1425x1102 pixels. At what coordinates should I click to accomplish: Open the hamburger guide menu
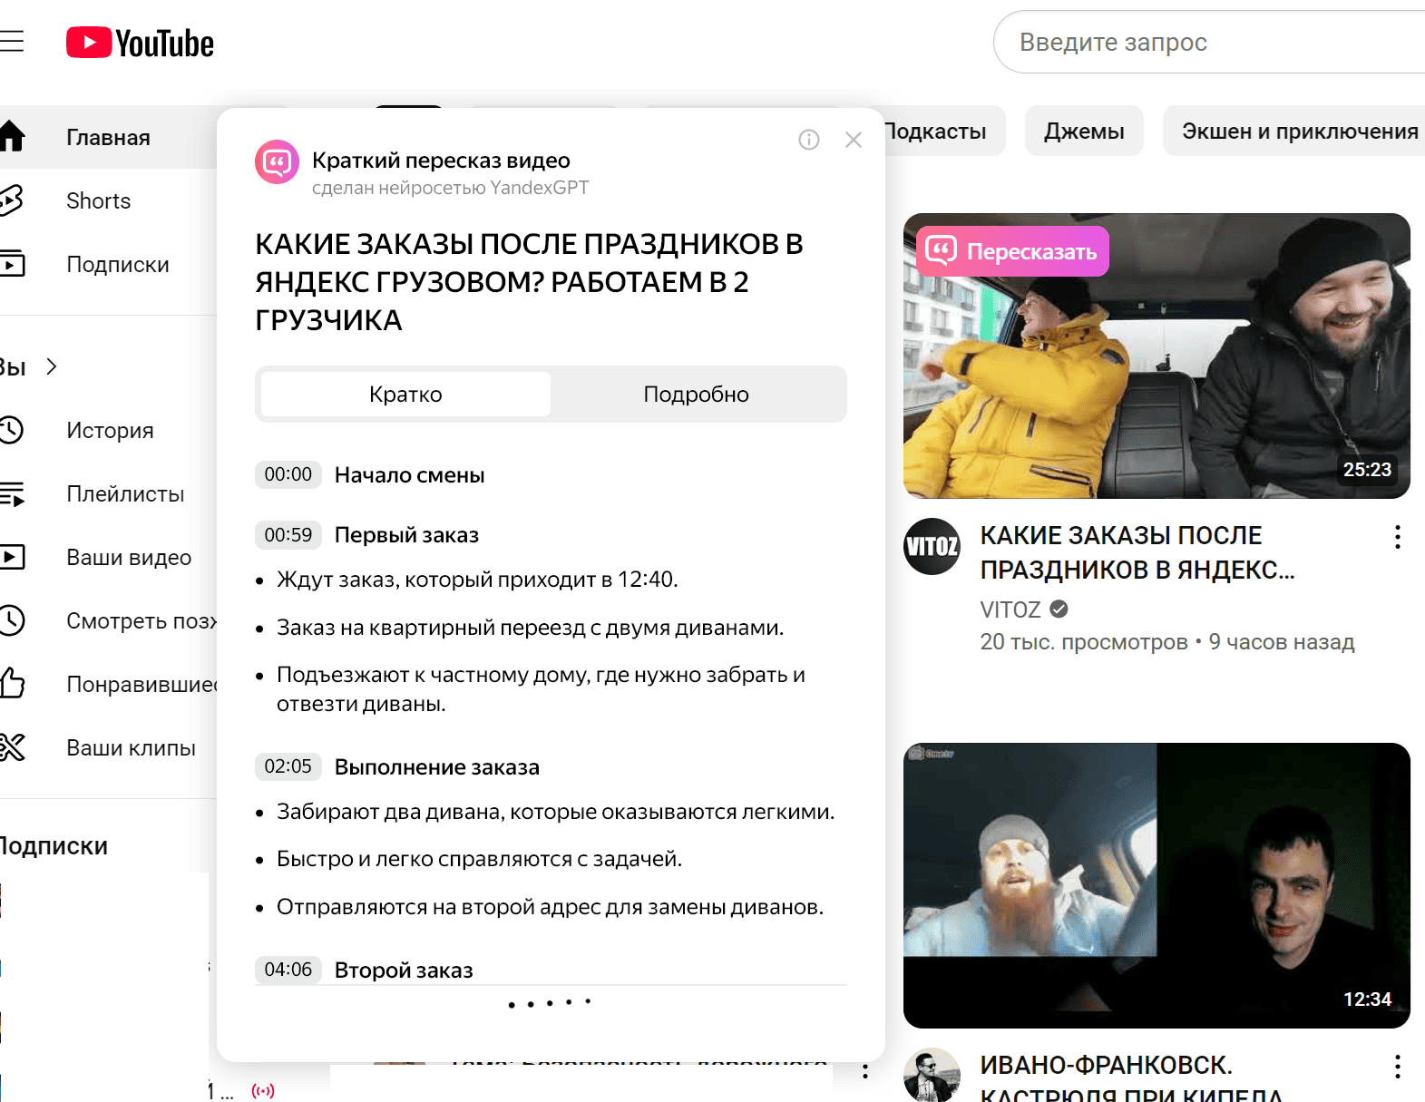(11, 42)
